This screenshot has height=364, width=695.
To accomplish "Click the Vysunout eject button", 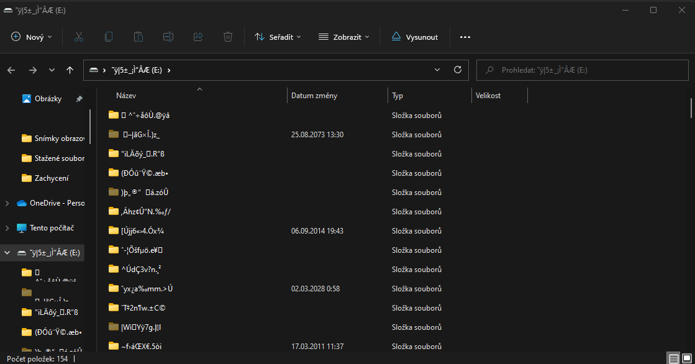I will [x=414, y=37].
